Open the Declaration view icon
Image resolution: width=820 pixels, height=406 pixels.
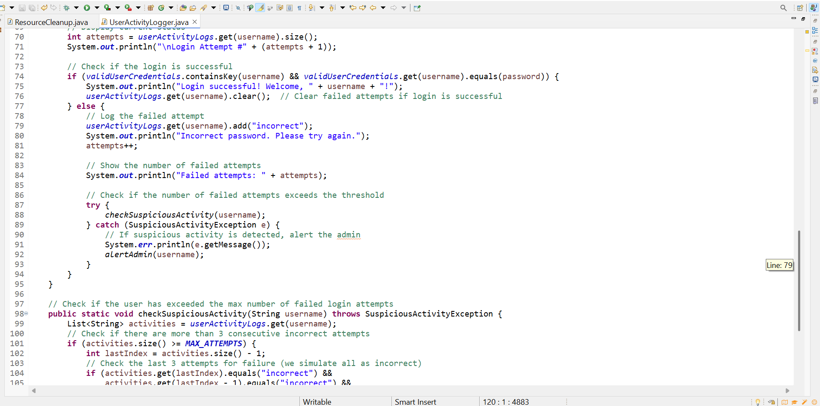pyautogui.click(x=815, y=70)
